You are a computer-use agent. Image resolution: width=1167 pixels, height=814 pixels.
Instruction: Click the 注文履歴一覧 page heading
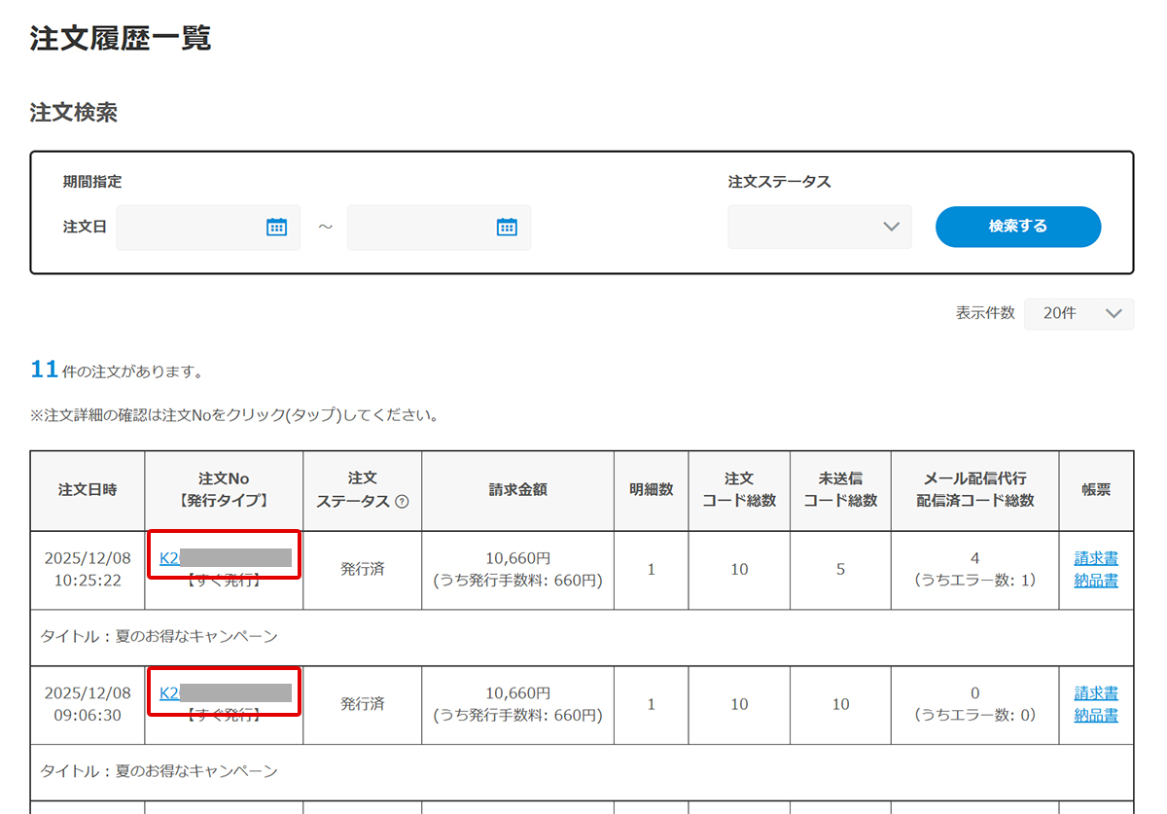(x=121, y=39)
